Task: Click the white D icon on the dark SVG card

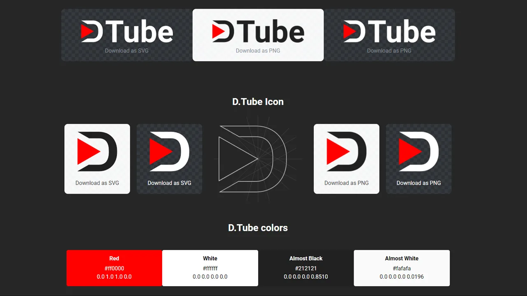Action: 169,152
